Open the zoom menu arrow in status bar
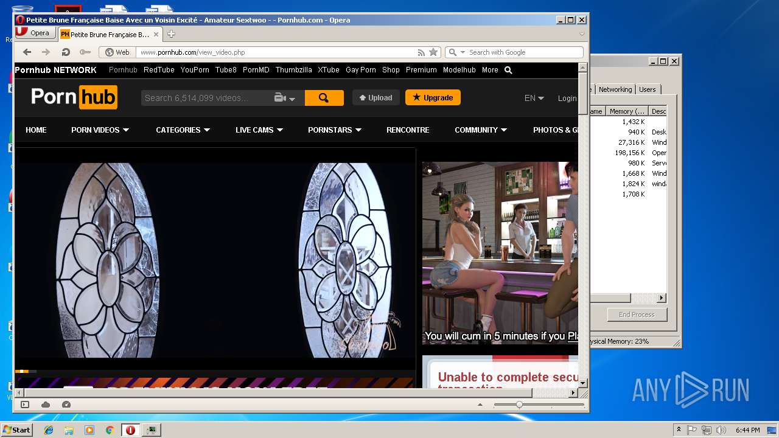Image resolution: width=779 pixels, height=438 pixels. [x=480, y=405]
